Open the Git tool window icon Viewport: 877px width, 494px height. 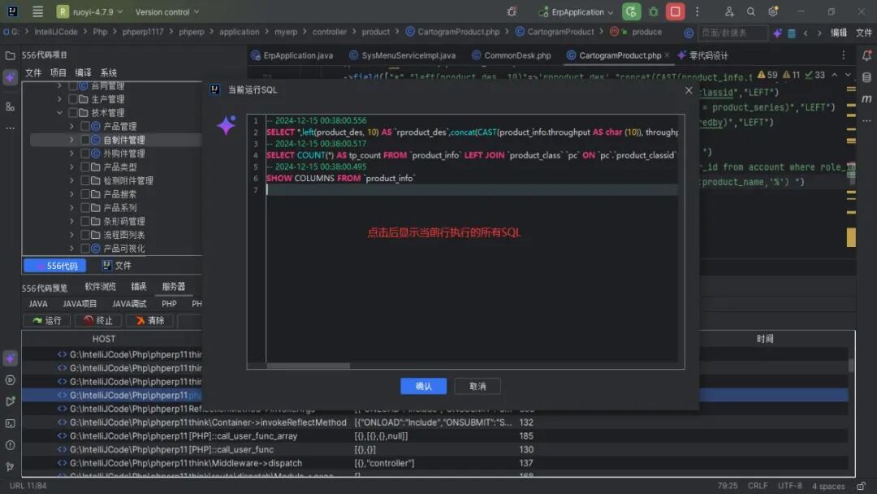10,466
